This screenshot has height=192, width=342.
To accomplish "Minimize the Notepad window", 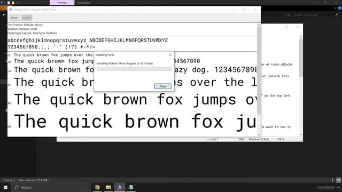I will tap(276, 27).
